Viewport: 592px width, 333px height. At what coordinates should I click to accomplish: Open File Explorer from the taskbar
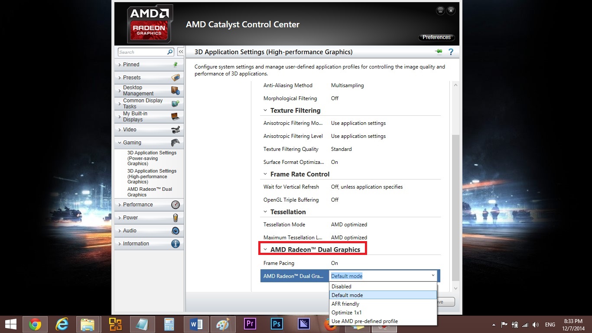(88, 324)
